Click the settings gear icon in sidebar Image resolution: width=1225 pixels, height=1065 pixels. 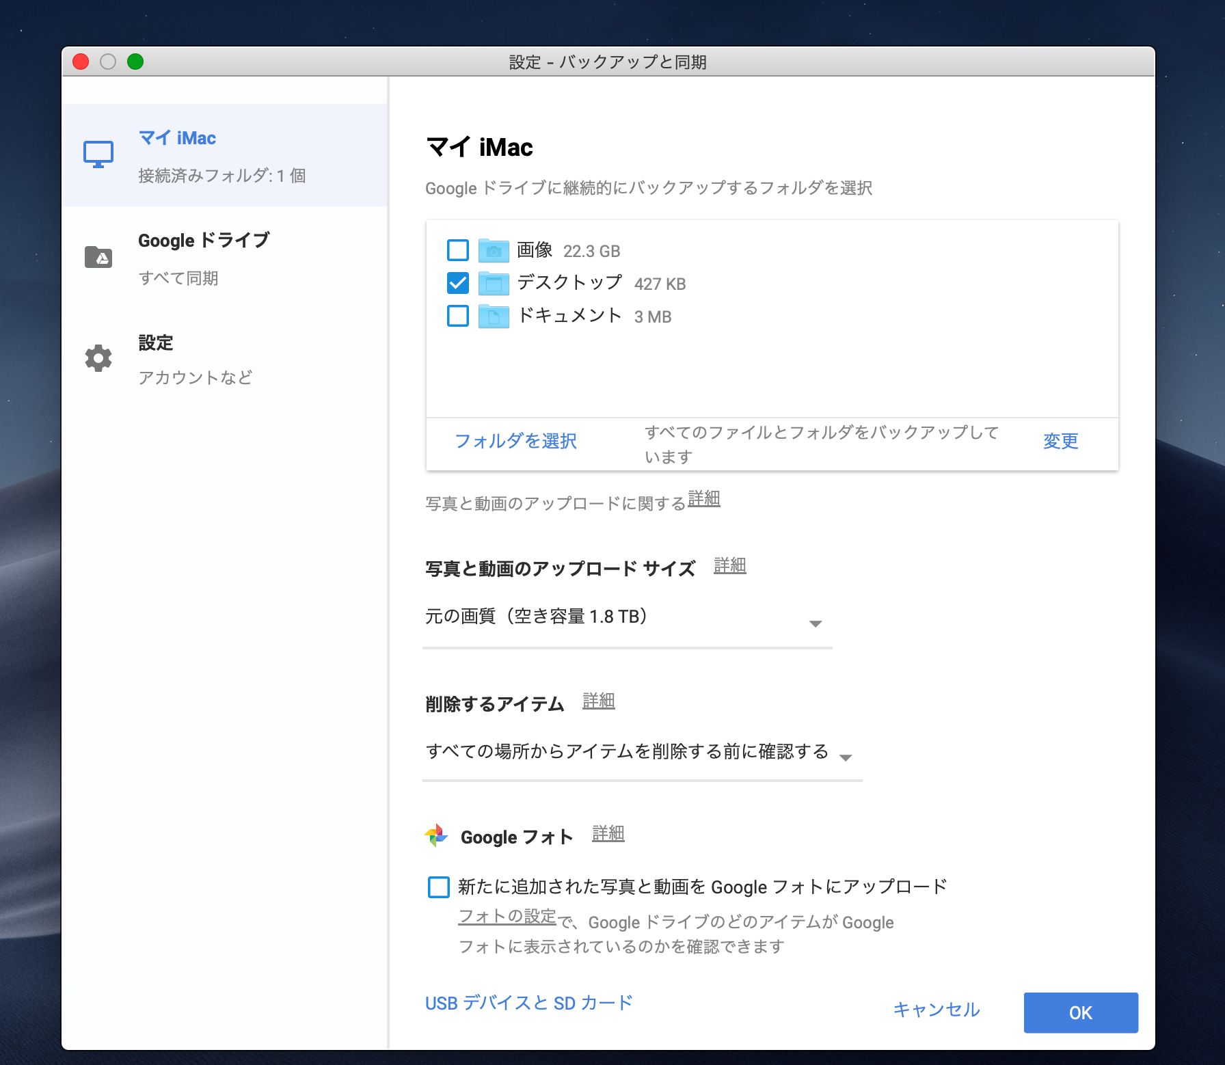pos(98,358)
